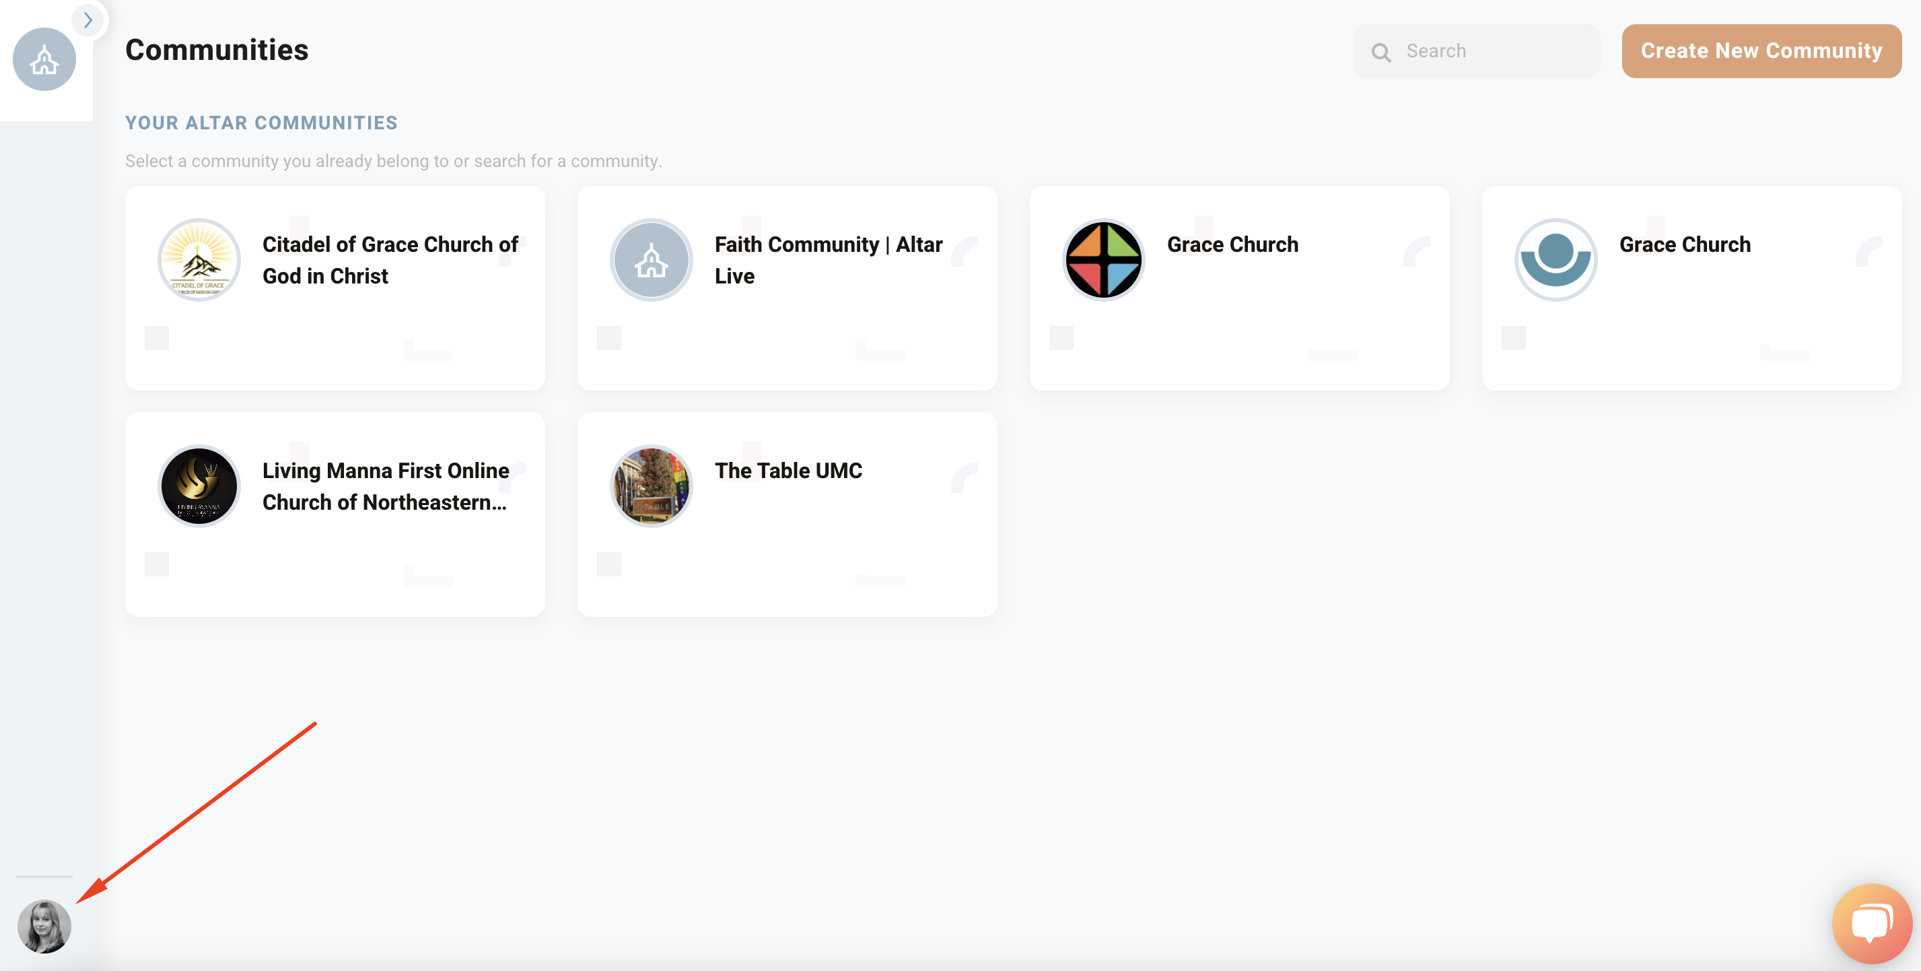Click the search magnifier icon

pos(1381,51)
